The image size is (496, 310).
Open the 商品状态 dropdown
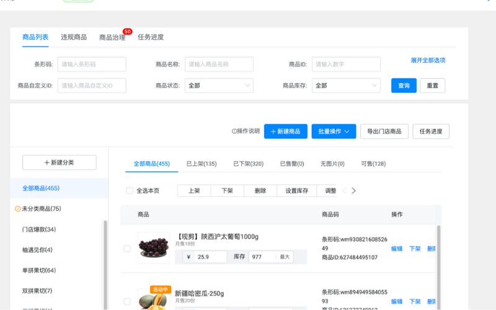[219, 86]
